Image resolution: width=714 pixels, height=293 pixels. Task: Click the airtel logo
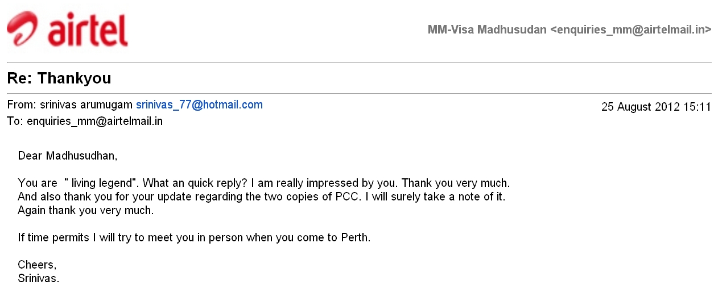(x=67, y=28)
